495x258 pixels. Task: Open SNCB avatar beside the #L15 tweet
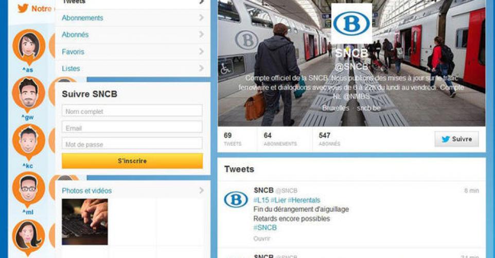236,200
